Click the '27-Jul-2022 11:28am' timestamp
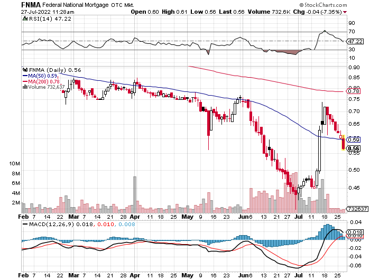 tap(48, 12)
